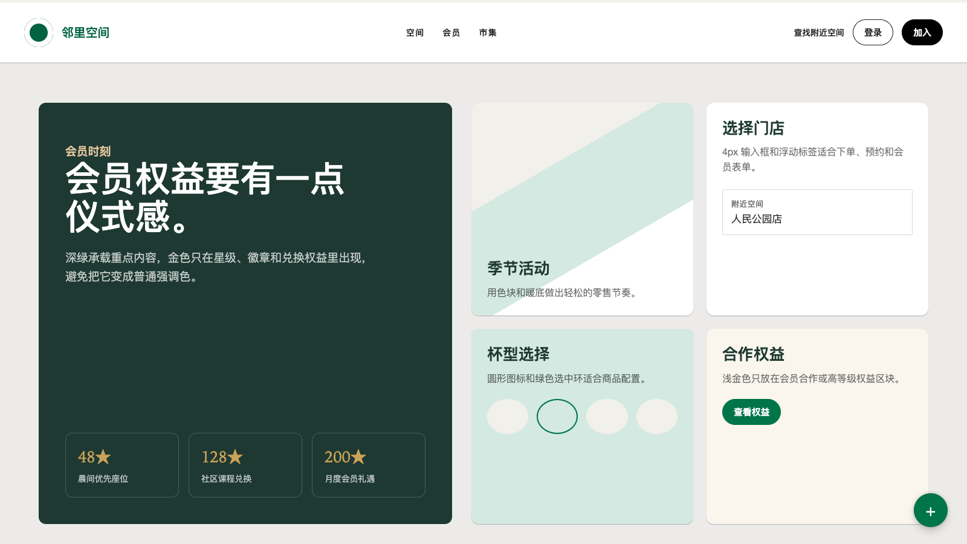
Task: Open the 空间 navigation menu item
Action: click(x=415, y=33)
